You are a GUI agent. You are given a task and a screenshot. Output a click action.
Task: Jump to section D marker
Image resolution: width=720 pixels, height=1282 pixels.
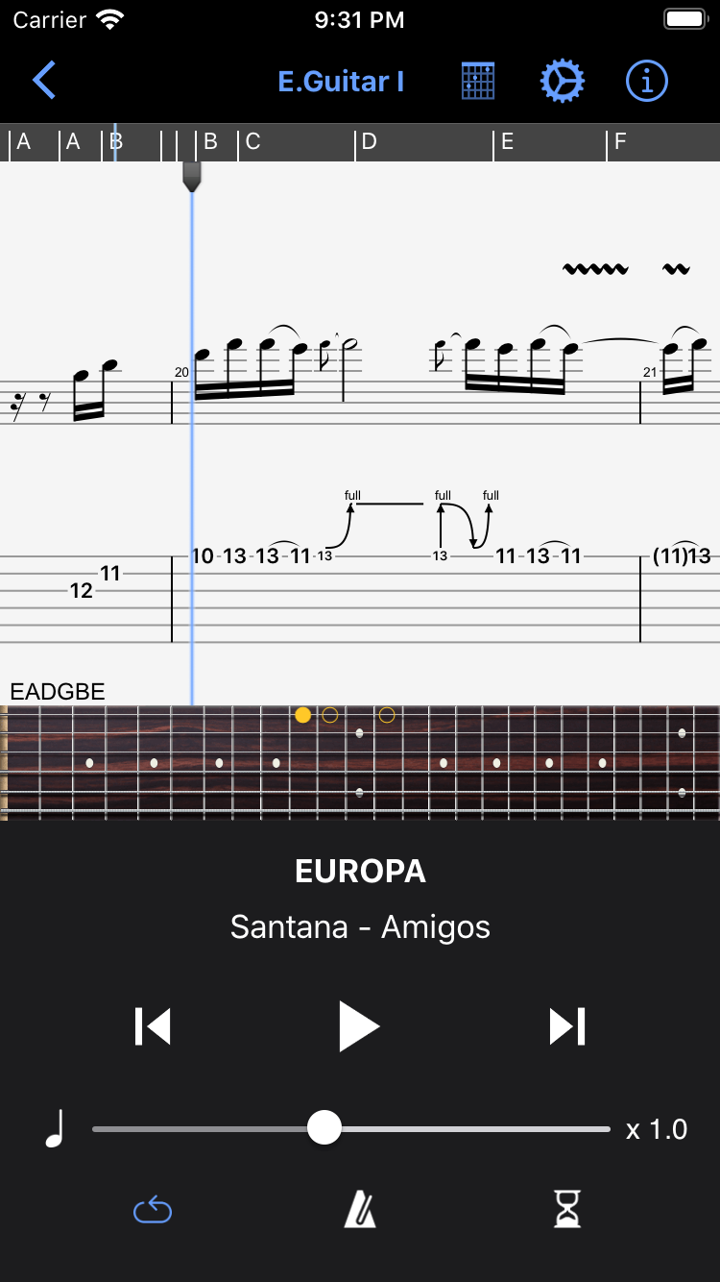click(369, 142)
